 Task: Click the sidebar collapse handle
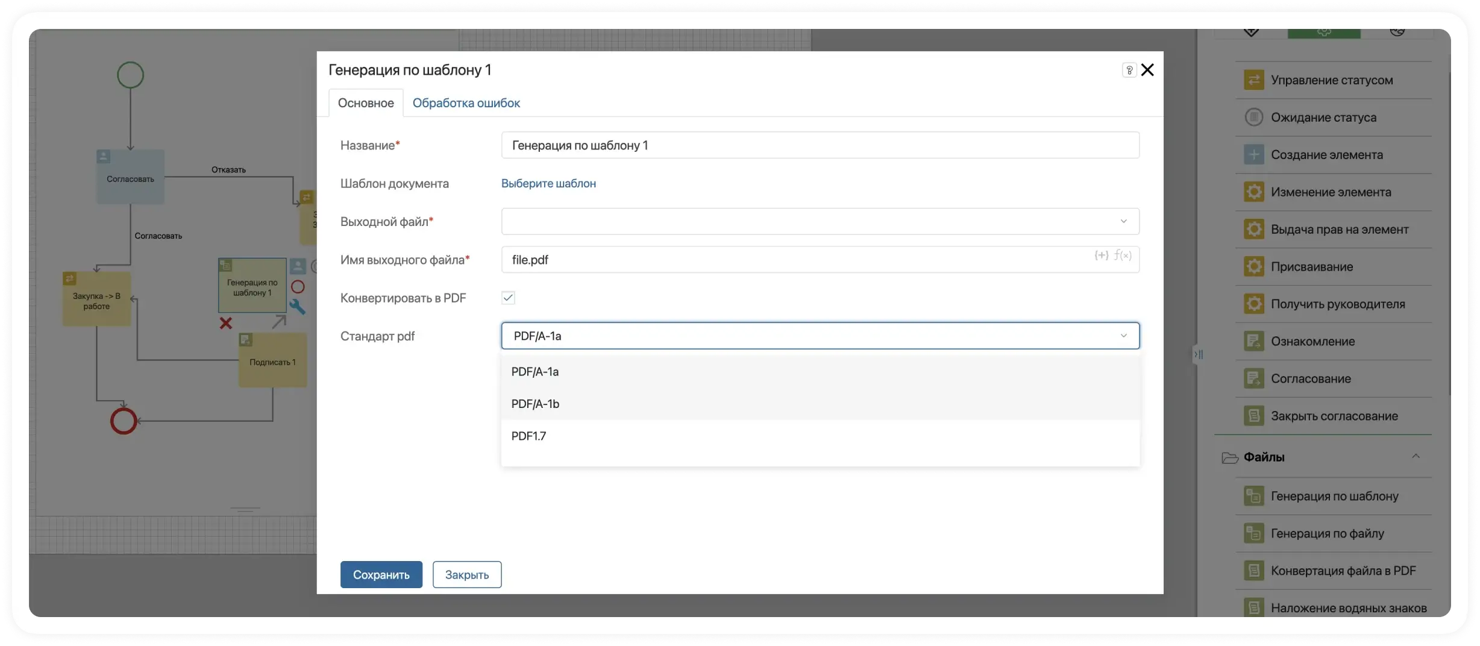point(1199,354)
